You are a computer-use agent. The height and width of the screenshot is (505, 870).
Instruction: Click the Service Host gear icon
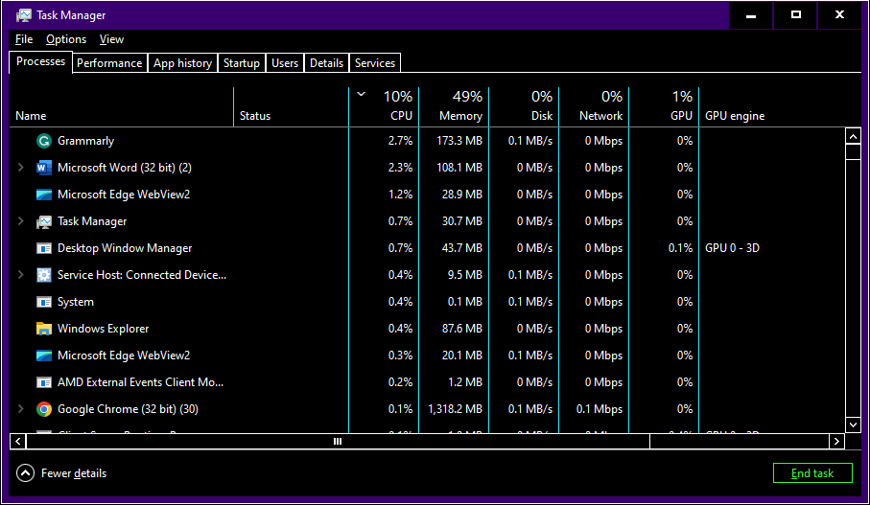coord(44,275)
